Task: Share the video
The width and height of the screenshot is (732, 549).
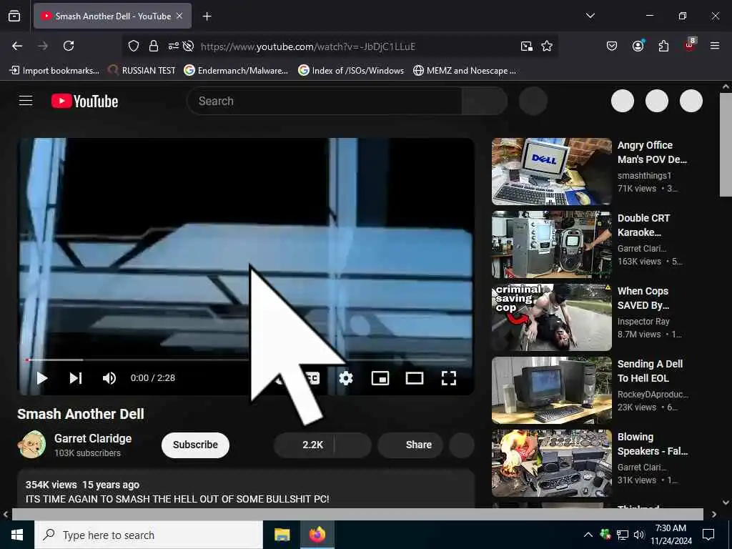Action: click(410, 445)
